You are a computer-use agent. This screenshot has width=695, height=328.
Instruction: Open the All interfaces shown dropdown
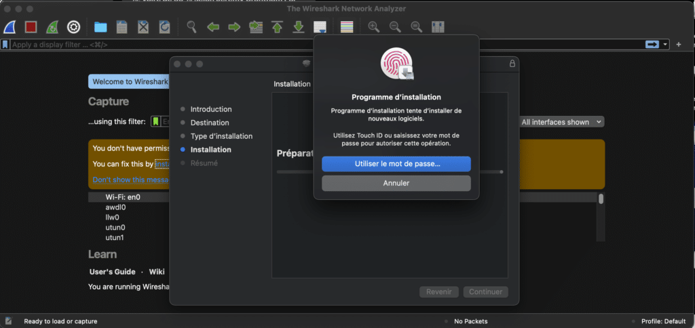click(561, 122)
